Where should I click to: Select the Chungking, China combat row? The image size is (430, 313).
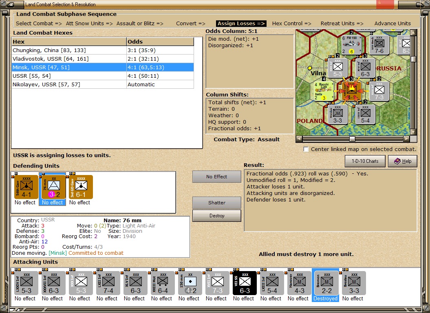tap(103, 50)
